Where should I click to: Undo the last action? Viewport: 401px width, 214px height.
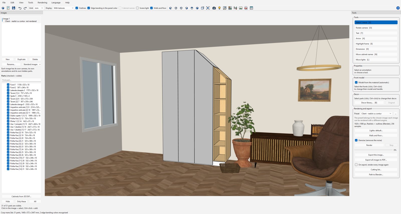point(20,8)
